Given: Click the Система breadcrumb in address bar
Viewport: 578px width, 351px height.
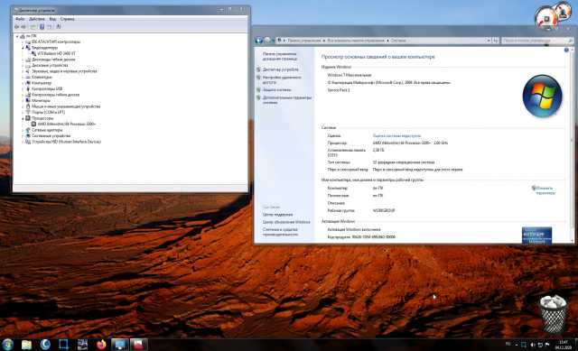Looking at the screenshot, I should 398,41.
